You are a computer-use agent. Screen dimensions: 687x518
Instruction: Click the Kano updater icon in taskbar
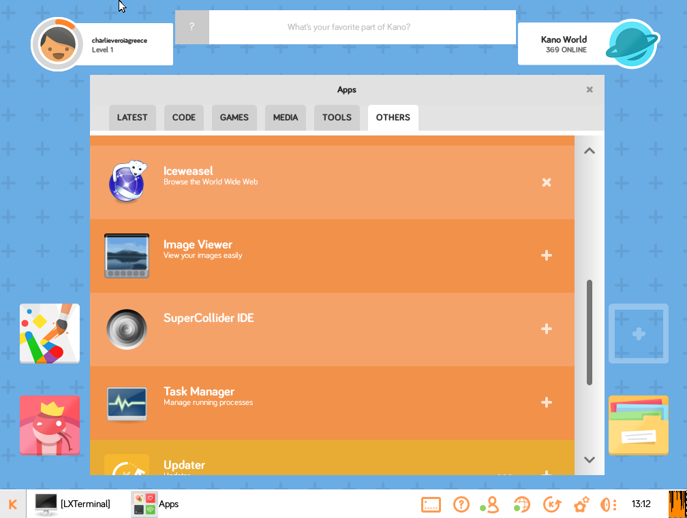pos(551,504)
